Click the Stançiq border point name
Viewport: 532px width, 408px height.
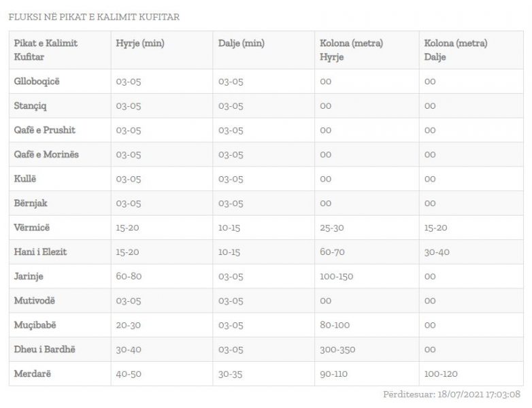pos(30,106)
